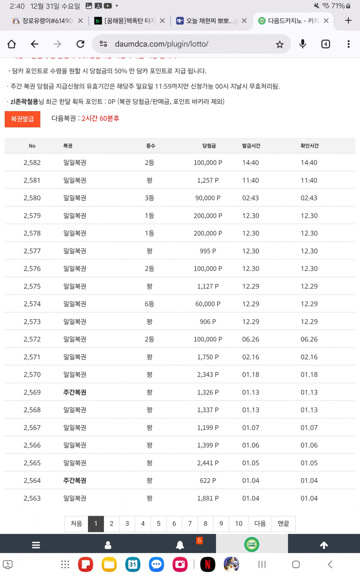Switch to the 꿈해몽 핵폭탄 tab
Viewport: 360px width, 576px height.
pyautogui.click(x=124, y=20)
